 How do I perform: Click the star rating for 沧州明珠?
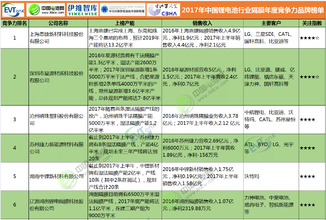(x=308, y=119)
